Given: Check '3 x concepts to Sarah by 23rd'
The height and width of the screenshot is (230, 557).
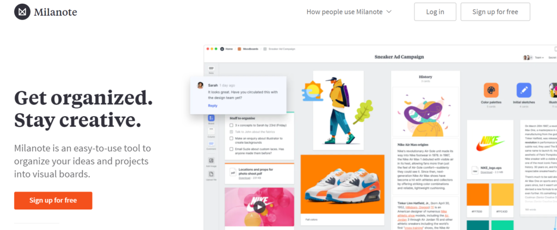Looking at the screenshot, I should pyautogui.click(x=232, y=125).
